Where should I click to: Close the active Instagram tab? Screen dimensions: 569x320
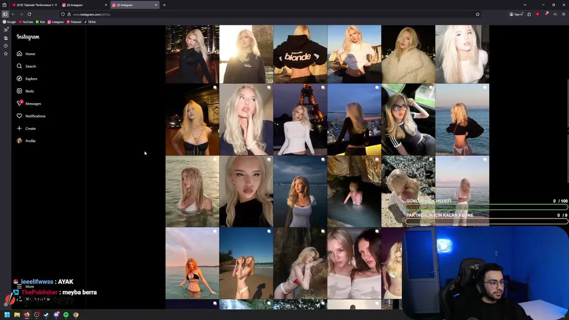(156, 5)
